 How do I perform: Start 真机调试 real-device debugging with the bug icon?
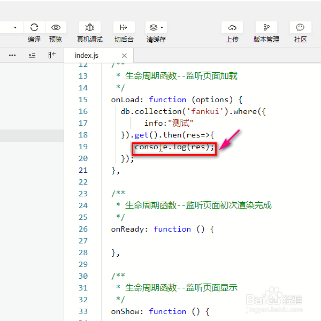(90, 27)
